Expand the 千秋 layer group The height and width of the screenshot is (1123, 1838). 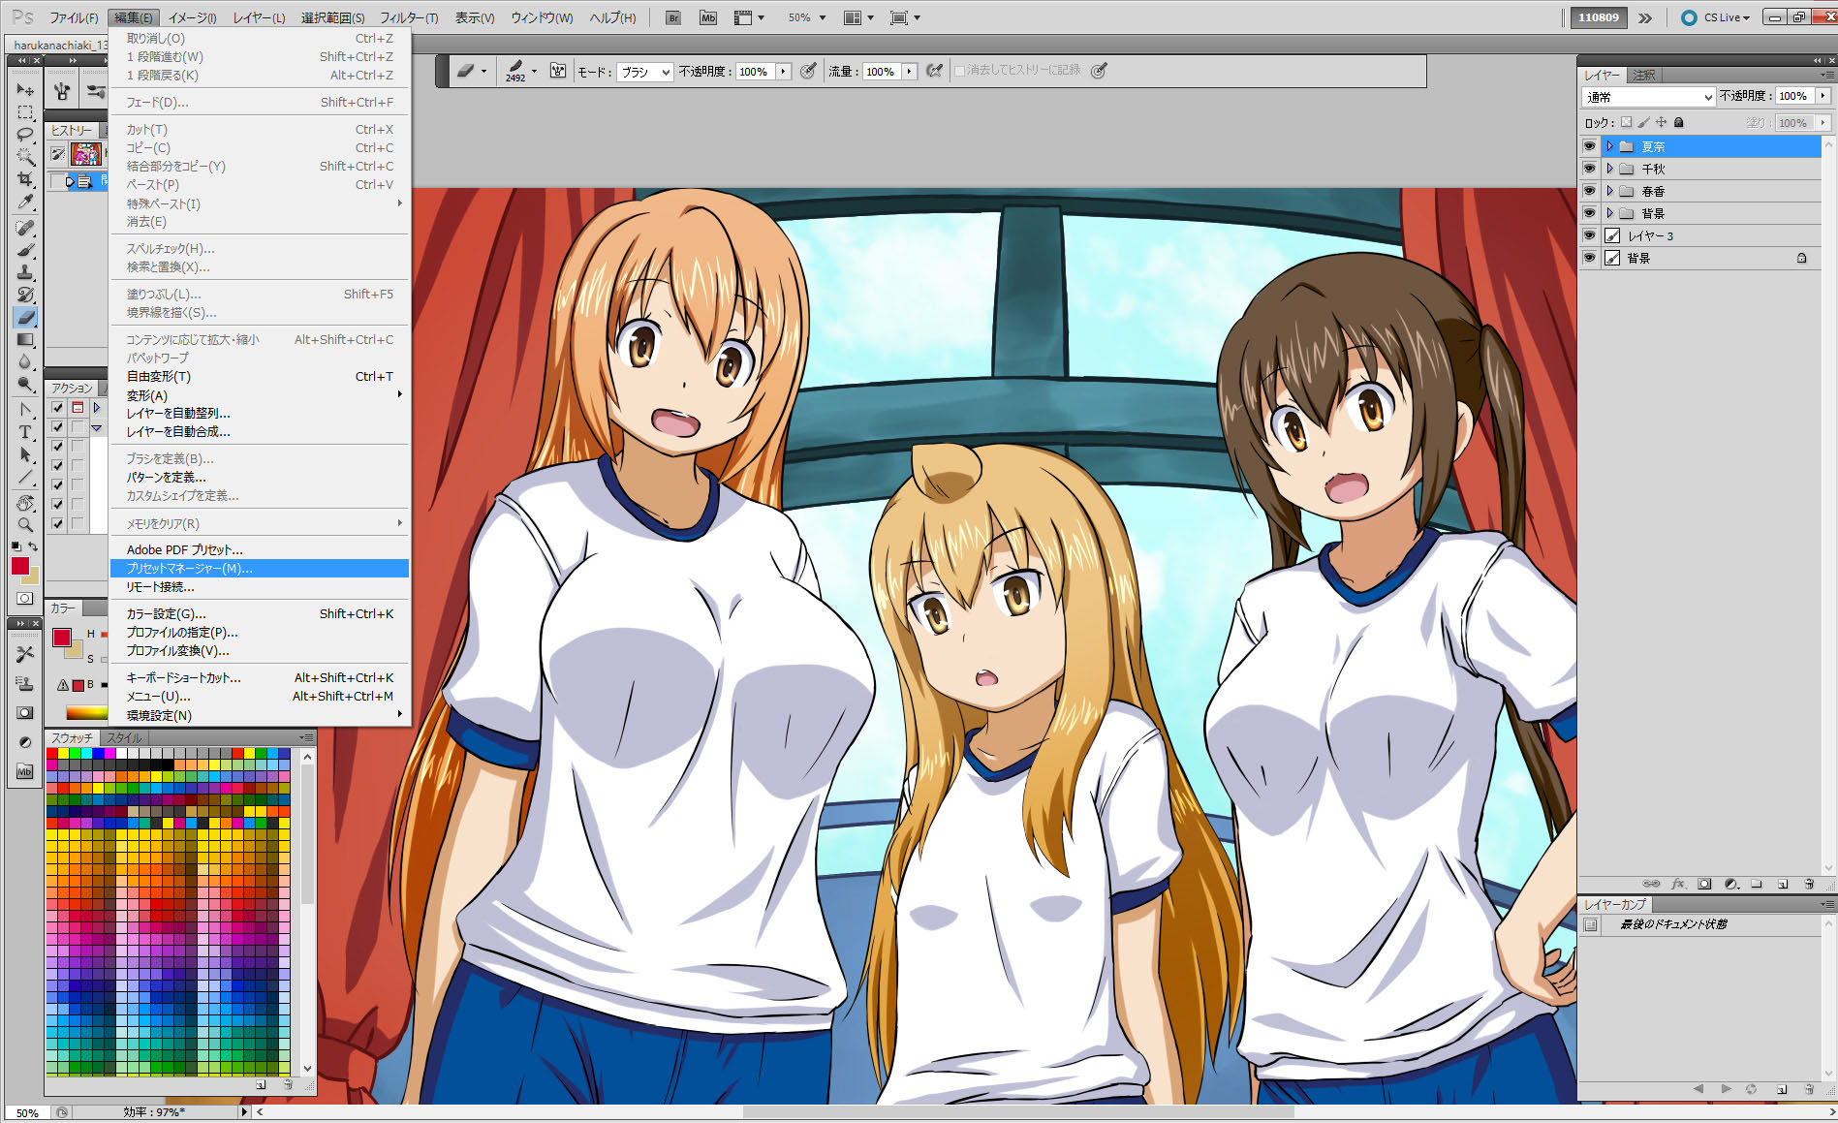(1609, 169)
